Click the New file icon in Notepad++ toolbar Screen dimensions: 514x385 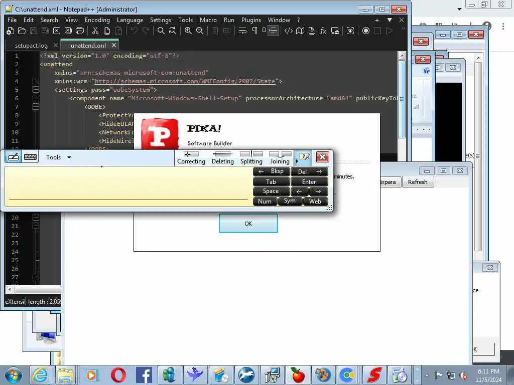coord(11,31)
